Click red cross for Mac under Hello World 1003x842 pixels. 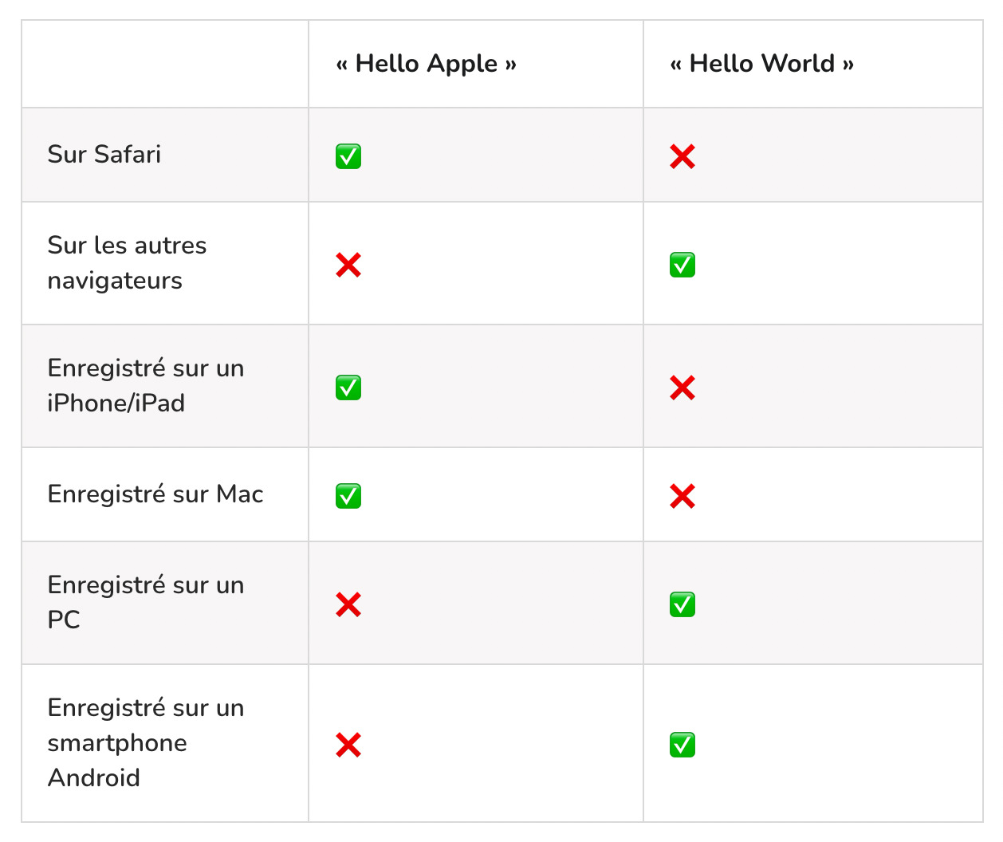[x=682, y=496]
